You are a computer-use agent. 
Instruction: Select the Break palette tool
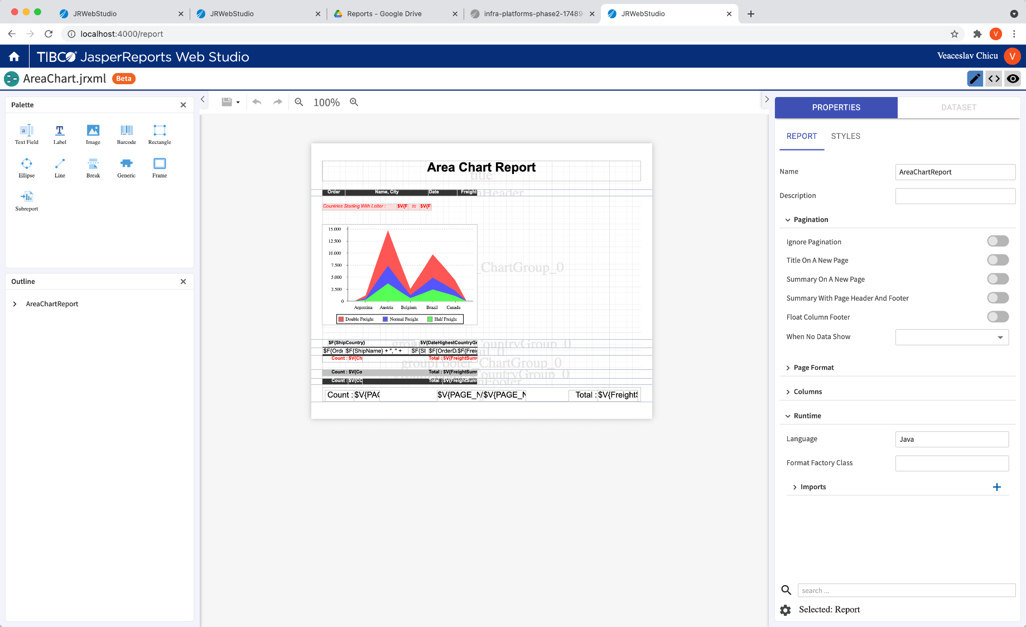click(x=93, y=168)
